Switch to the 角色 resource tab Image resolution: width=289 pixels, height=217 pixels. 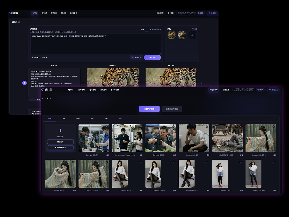point(64,118)
